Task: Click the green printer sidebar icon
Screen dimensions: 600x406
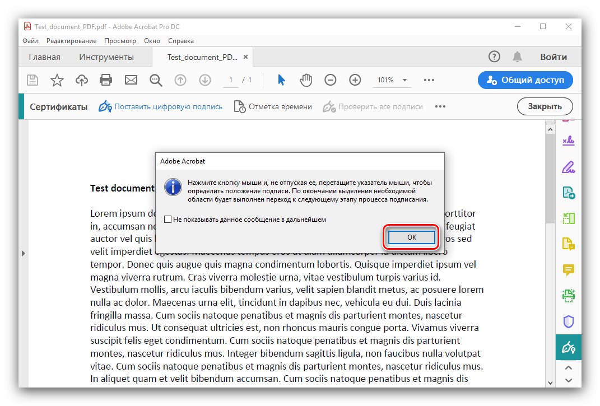Action: coord(569,296)
